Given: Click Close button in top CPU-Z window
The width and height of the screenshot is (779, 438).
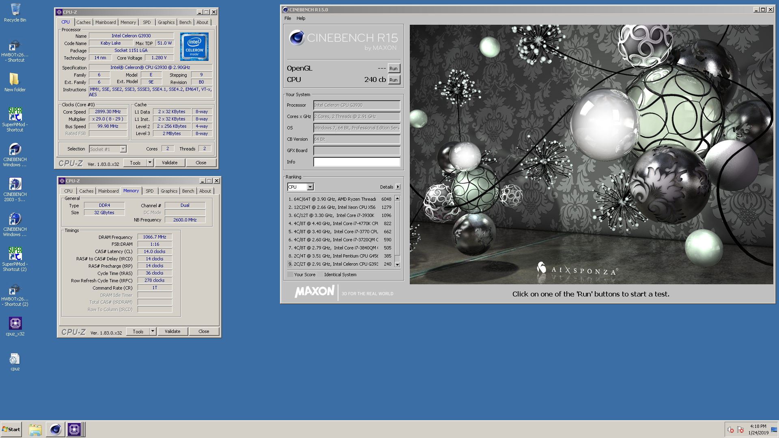Looking at the screenshot, I should click(x=201, y=163).
